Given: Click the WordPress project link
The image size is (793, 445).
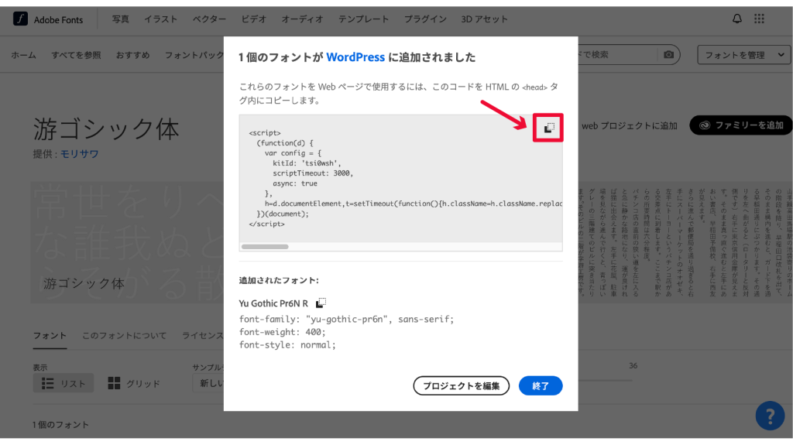Looking at the screenshot, I should pos(355,57).
